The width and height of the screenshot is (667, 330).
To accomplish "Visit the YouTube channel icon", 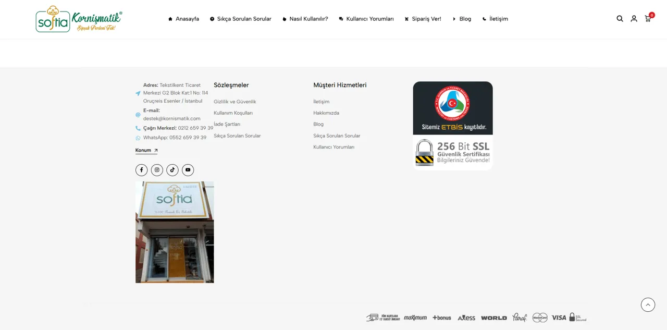I will (x=188, y=170).
